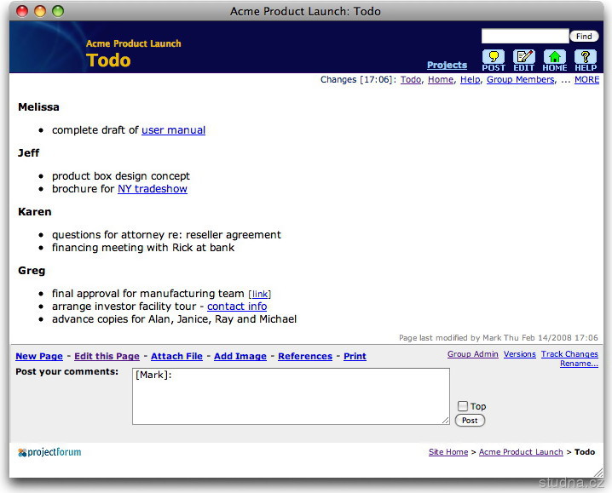Screen dimensions: 612x493
Task: Enable the Top checkbox
Action: click(463, 406)
